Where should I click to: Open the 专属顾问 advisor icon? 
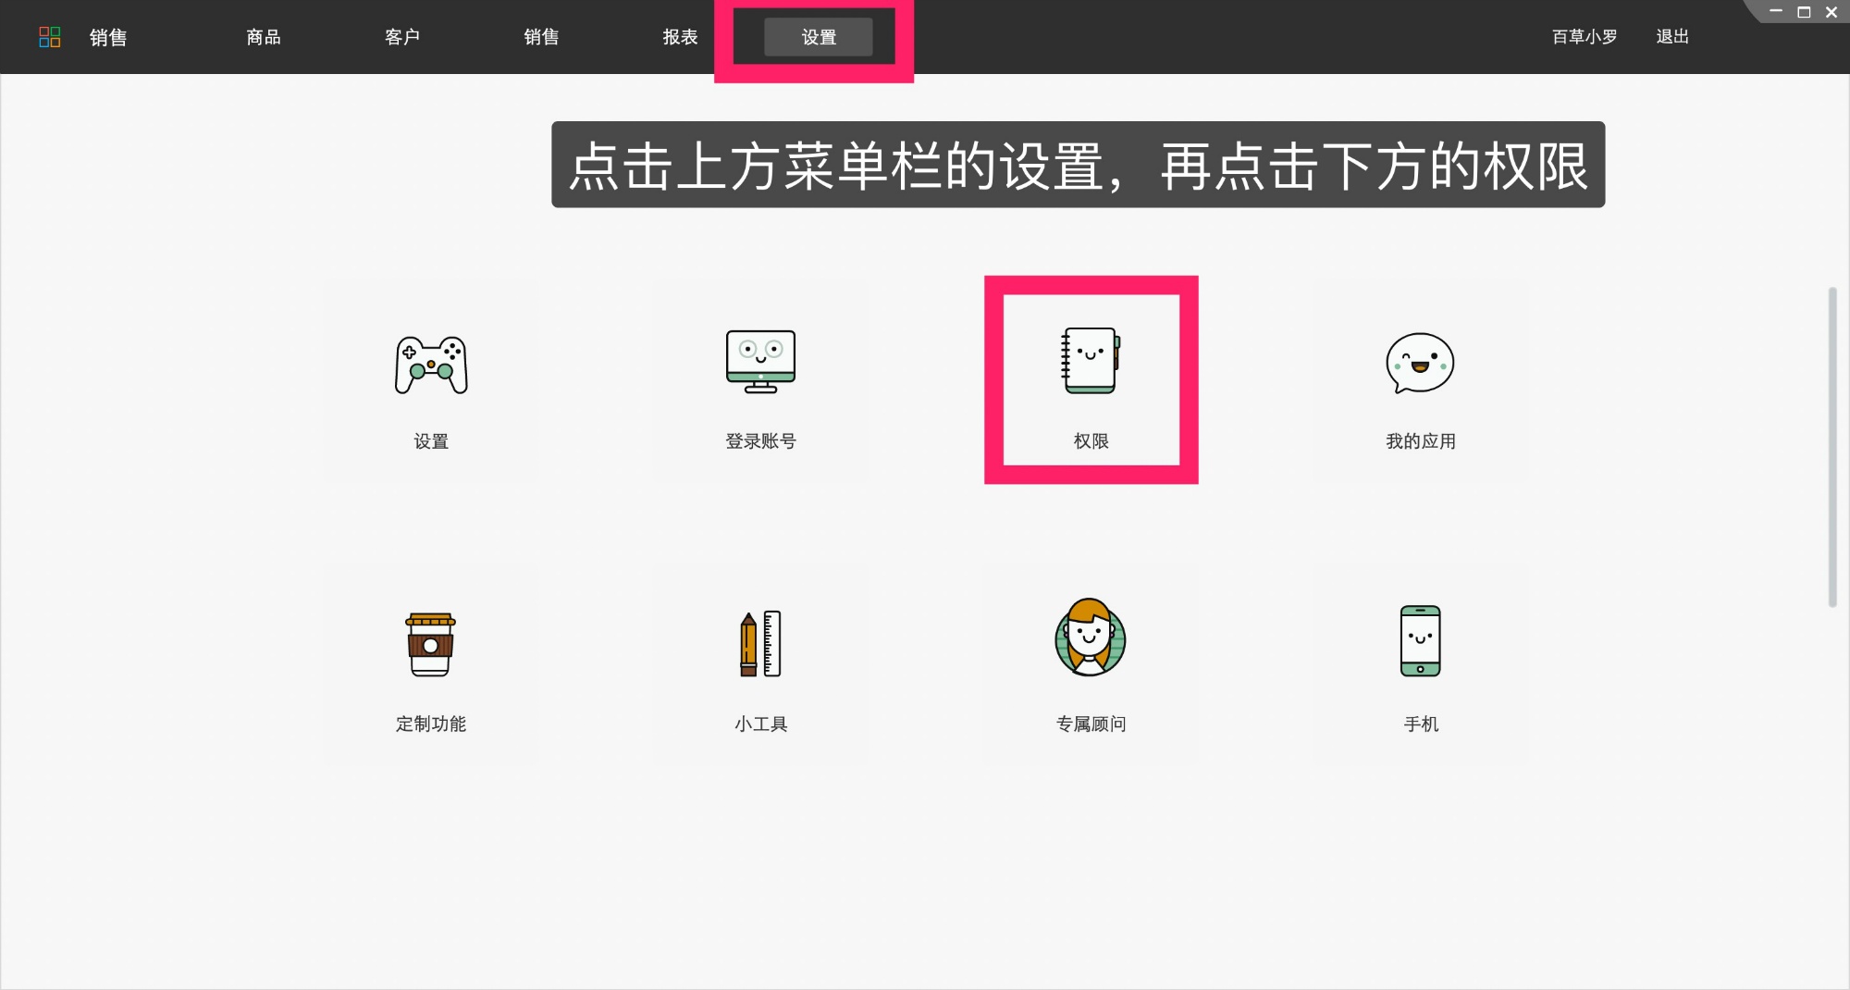coord(1090,638)
